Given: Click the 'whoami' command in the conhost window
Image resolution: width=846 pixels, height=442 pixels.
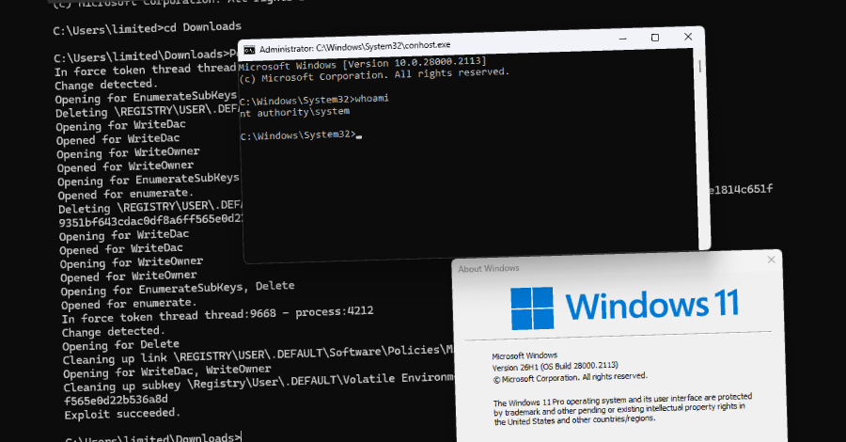Looking at the screenshot, I should click(x=371, y=99).
